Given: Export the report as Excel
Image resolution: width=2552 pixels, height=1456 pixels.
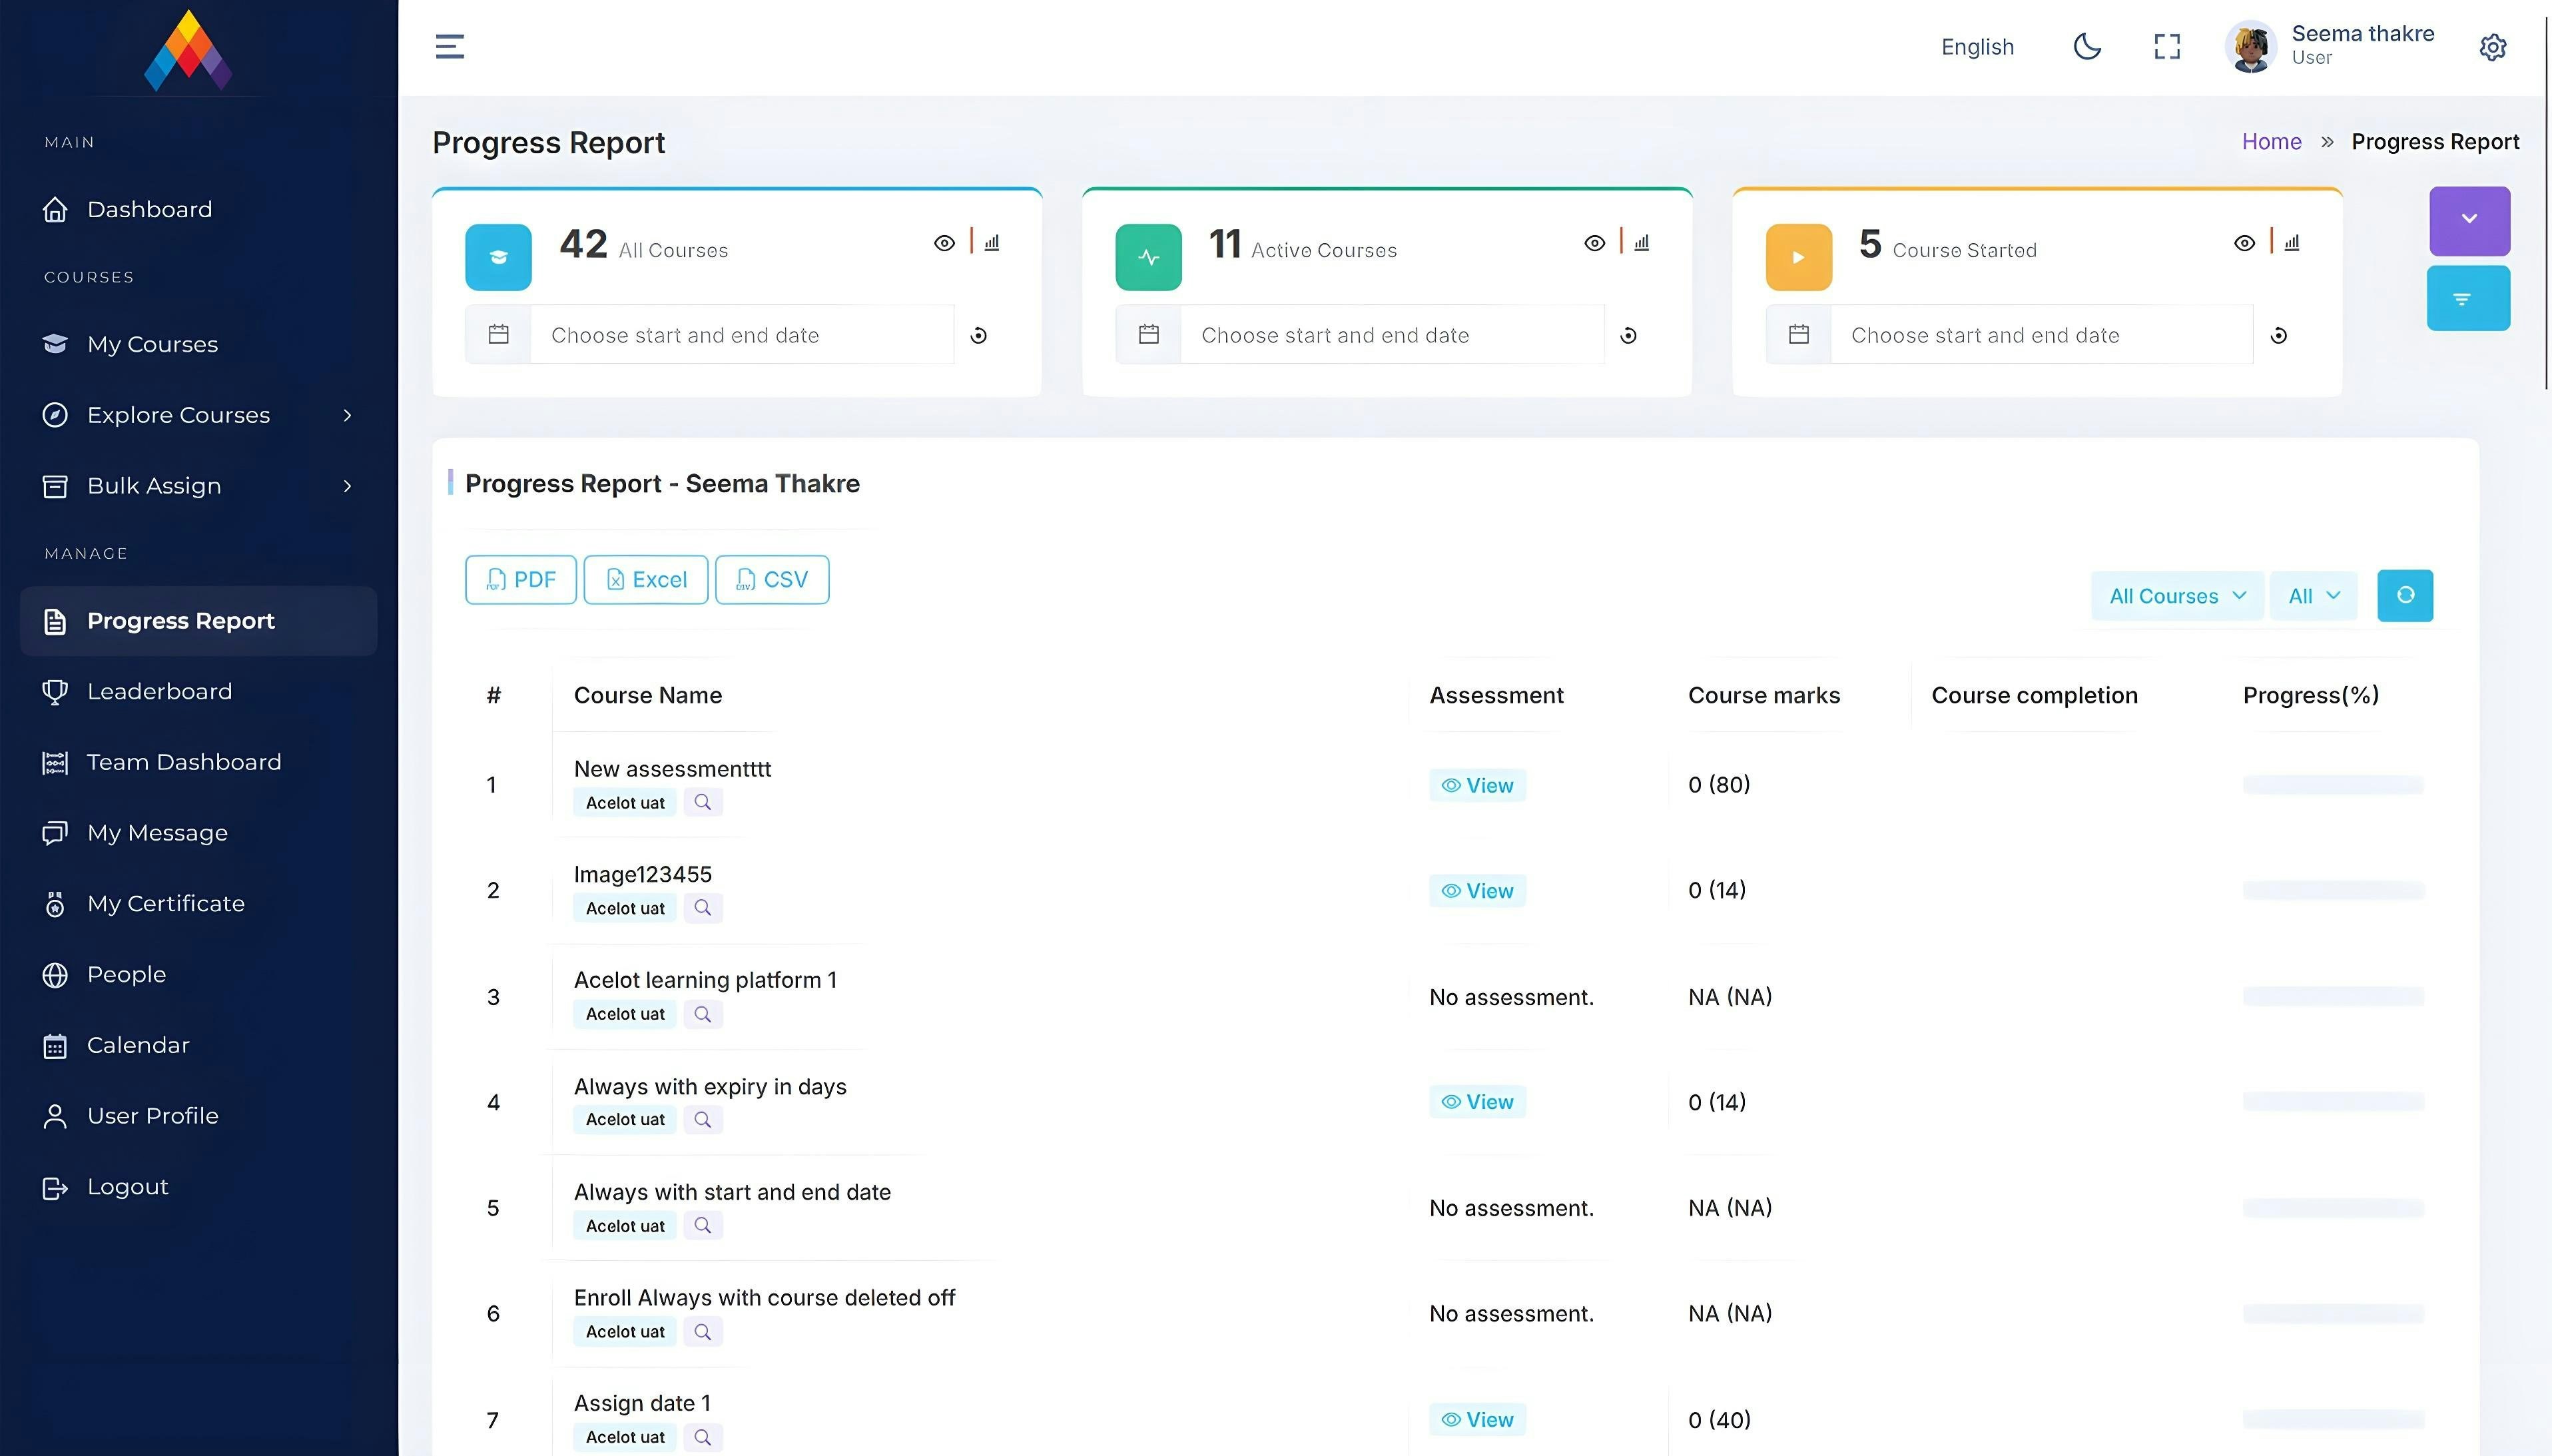Looking at the screenshot, I should pos(646,579).
